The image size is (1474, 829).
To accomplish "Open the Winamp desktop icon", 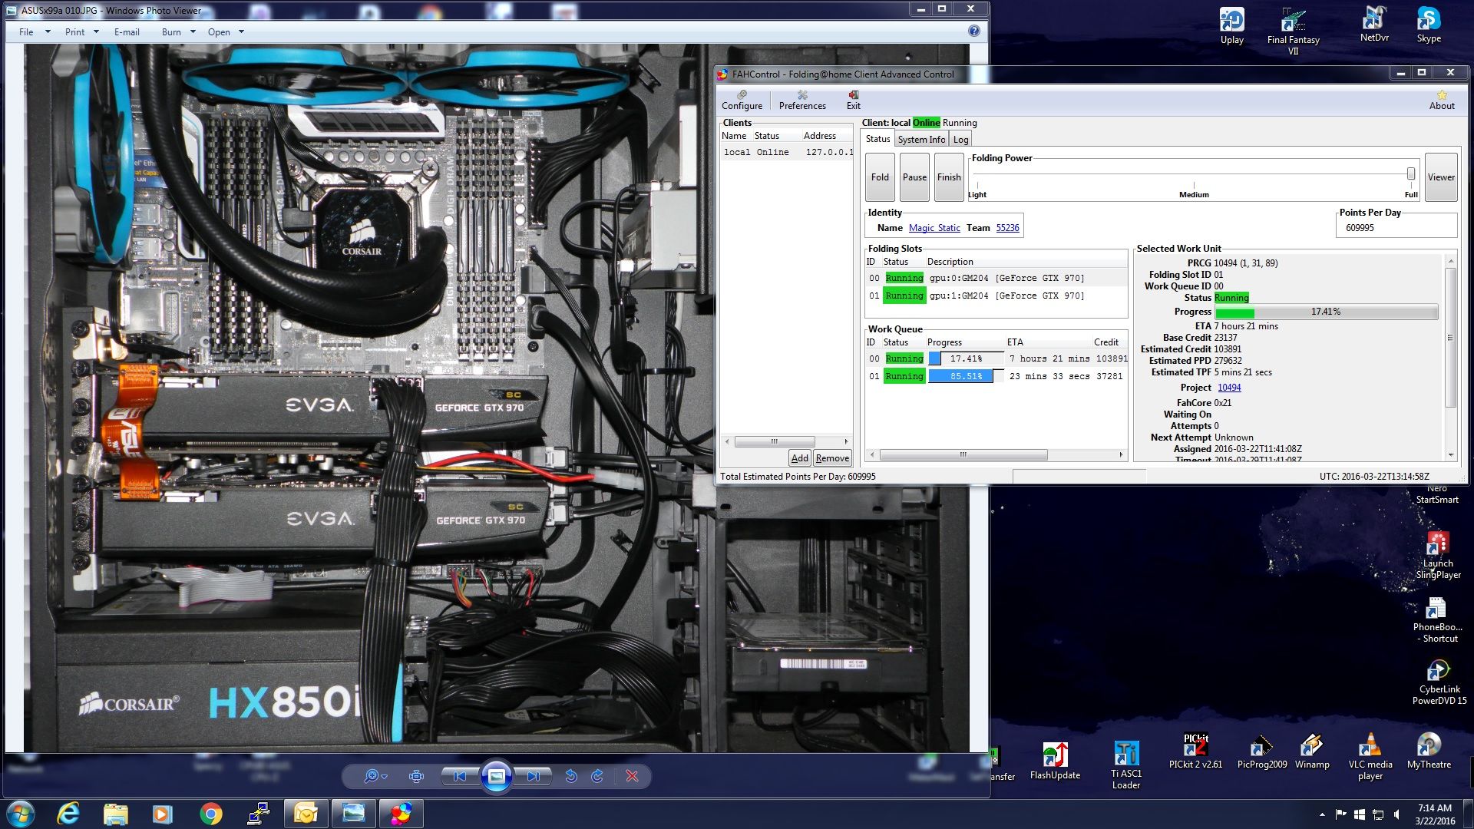I will coord(1312,752).
